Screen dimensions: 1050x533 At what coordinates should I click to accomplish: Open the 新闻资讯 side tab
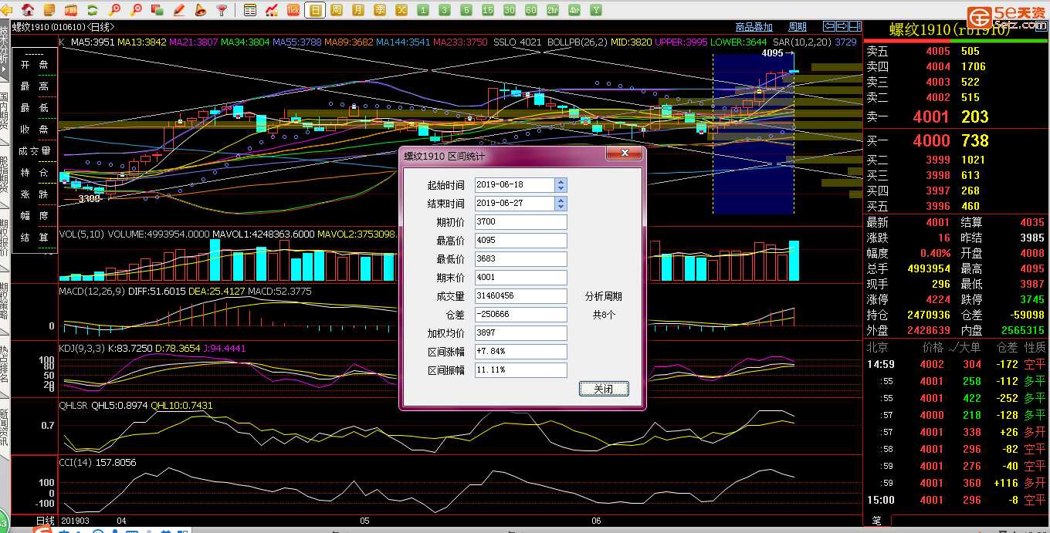[5, 428]
